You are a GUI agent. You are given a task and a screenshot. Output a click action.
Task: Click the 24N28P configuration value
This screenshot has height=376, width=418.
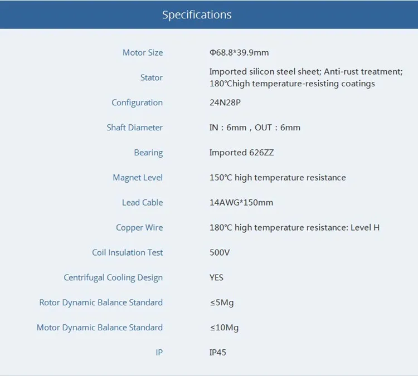point(225,102)
